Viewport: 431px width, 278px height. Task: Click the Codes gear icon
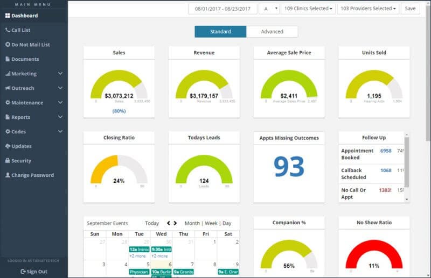[x=8, y=131]
